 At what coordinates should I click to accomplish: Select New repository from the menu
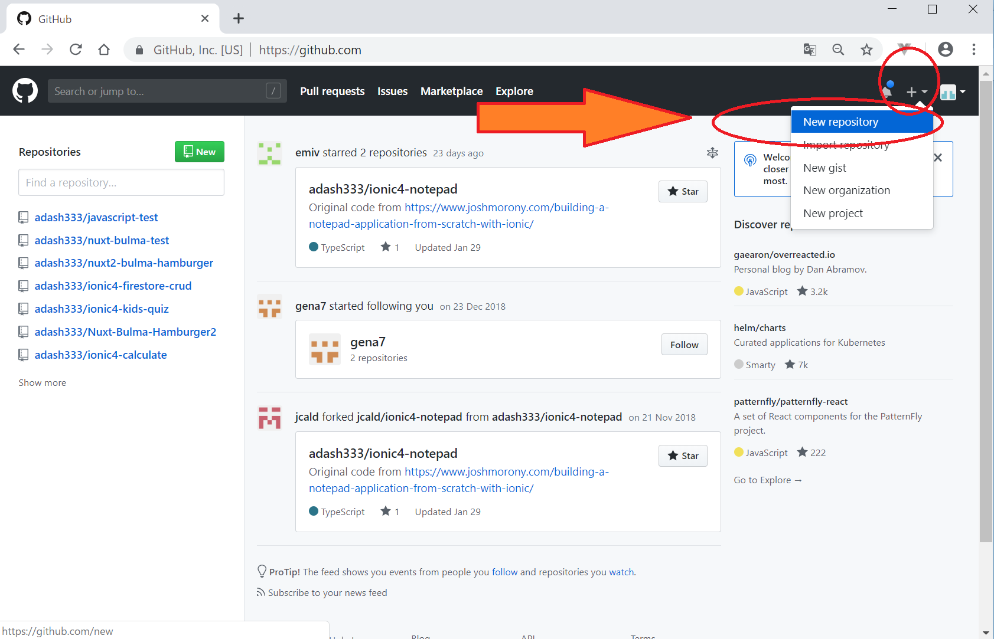pyautogui.click(x=840, y=122)
